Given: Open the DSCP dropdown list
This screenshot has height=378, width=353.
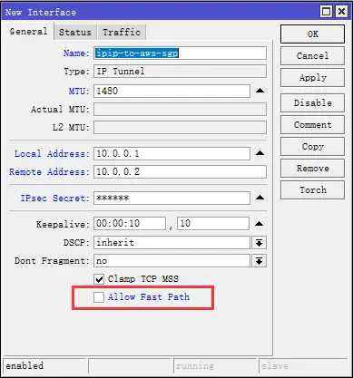Looking at the screenshot, I should 259,243.
